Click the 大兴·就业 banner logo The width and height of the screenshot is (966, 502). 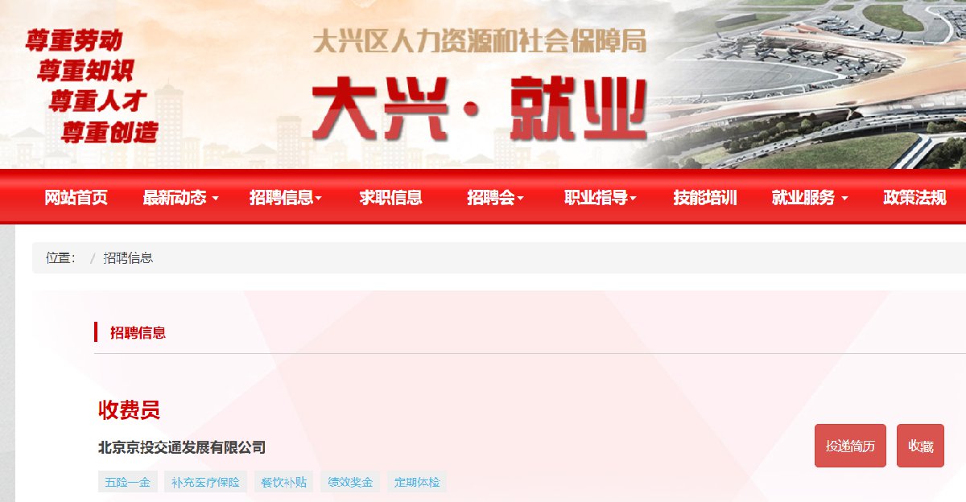(x=480, y=108)
